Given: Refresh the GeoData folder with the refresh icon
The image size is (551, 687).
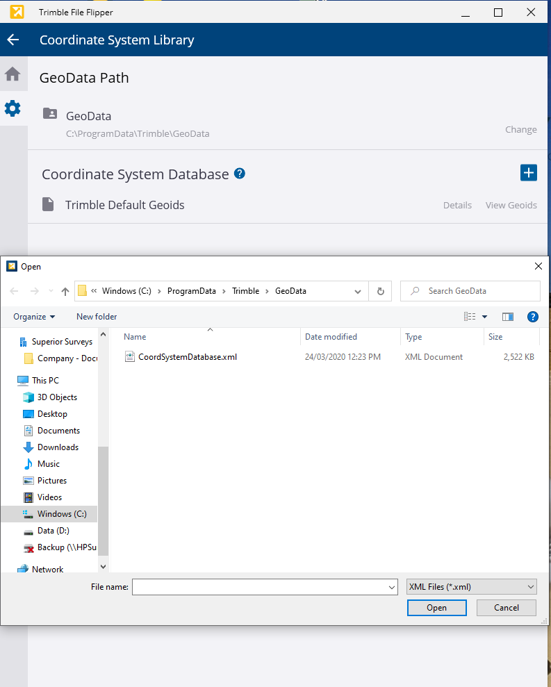Looking at the screenshot, I should click(380, 291).
